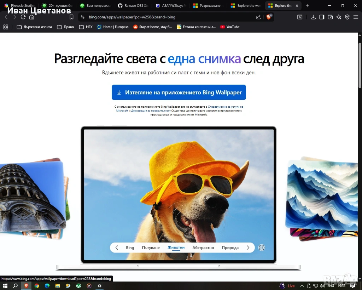Open Settings gear from the taskbar
362x290 pixels.
[99, 286]
